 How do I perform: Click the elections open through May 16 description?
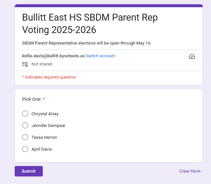pos(87,43)
